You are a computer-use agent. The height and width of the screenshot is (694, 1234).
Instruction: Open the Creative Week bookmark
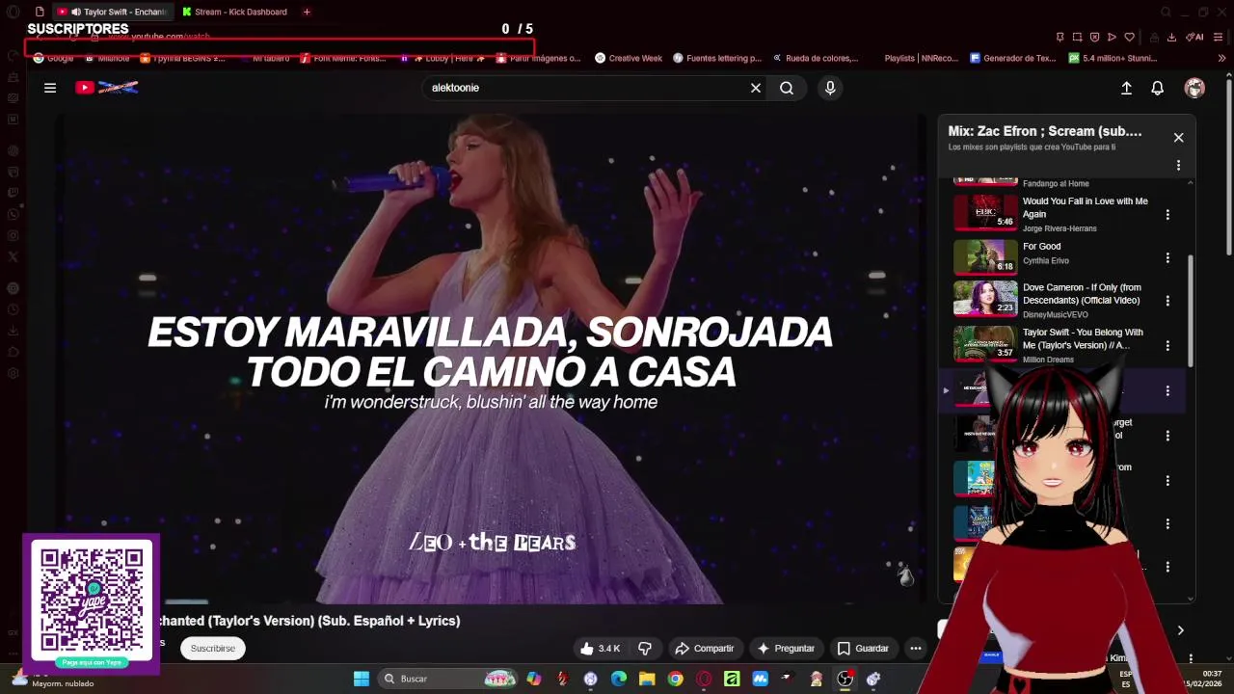pos(629,58)
